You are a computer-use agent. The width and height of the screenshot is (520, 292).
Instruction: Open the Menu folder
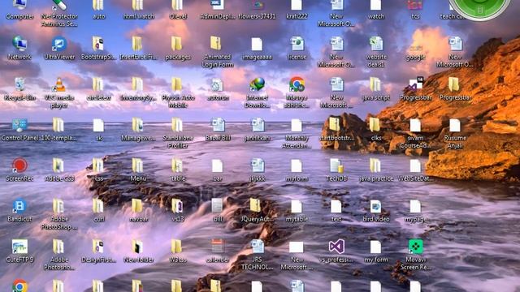coord(137,165)
